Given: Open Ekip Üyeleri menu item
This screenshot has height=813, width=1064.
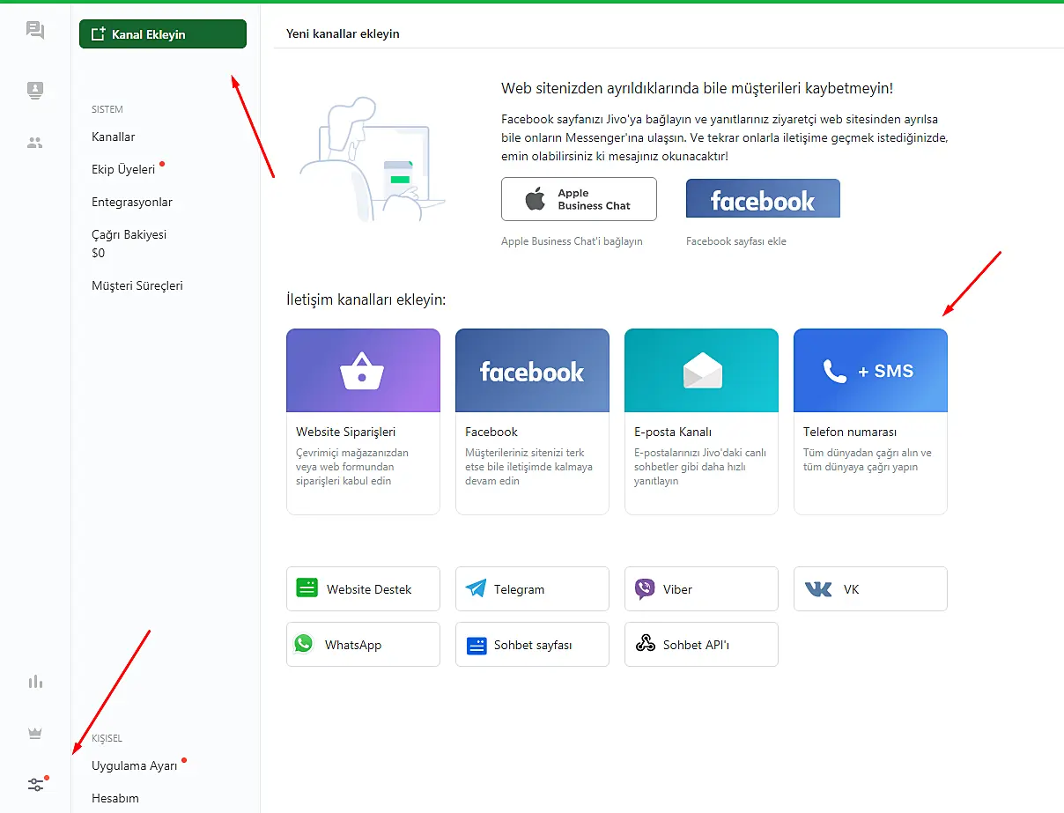Looking at the screenshot, I should click(x=123, y=169).
